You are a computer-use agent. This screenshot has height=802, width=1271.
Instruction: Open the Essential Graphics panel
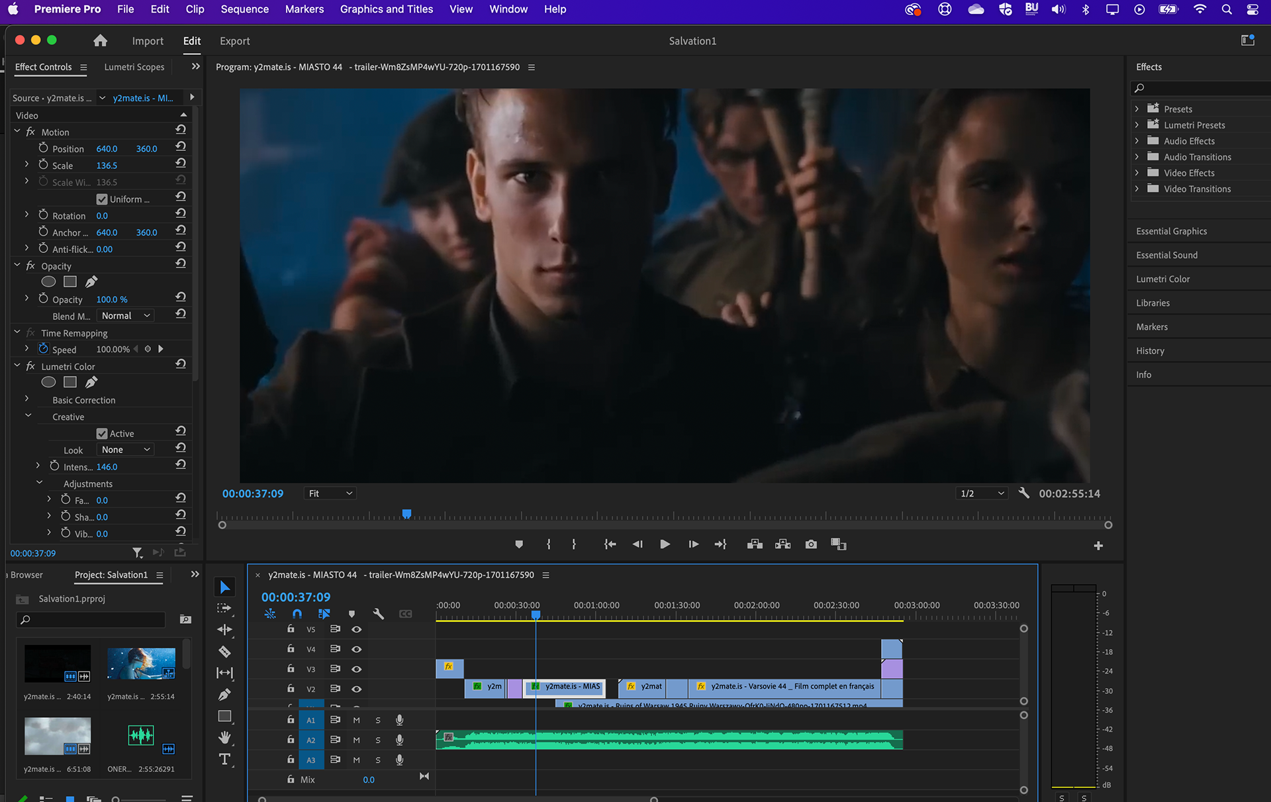tap(1171, 231)
